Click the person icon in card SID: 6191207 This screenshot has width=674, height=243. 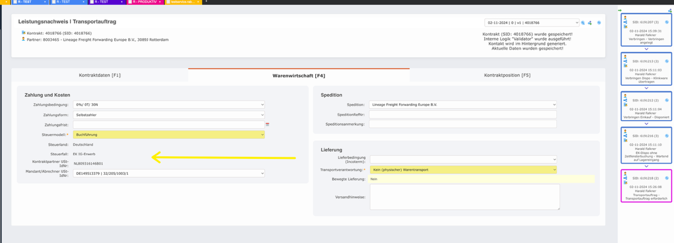click(625, 17)
